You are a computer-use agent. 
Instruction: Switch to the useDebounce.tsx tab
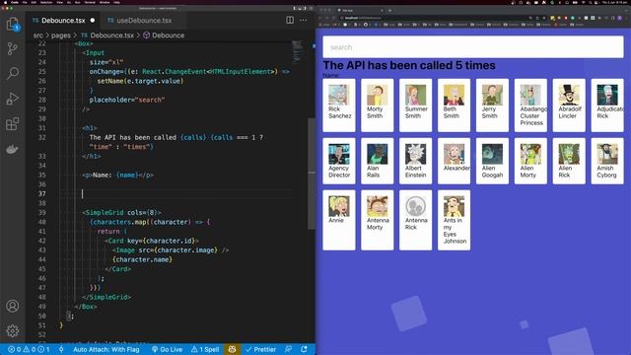point(140,20)
